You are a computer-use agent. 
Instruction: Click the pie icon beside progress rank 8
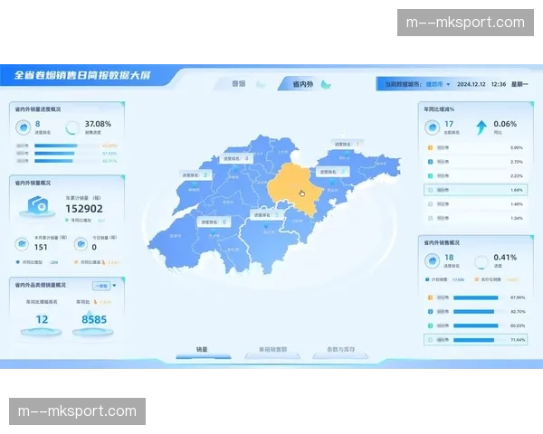tap(24, 127)
